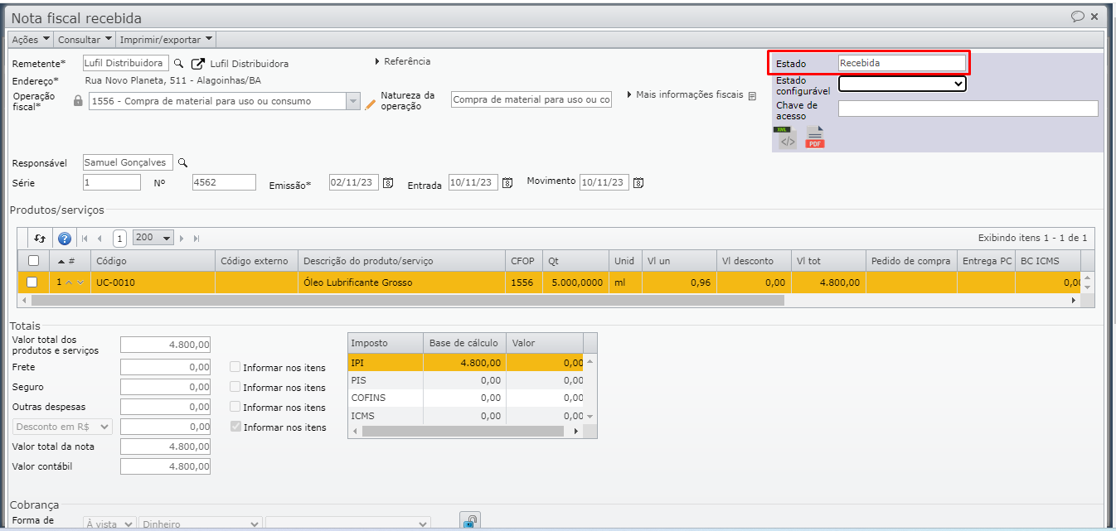Open sender record via external link icon
The width and height of the screenshot is (1116, 531).
pyautogui.click(x=198, y=64)
